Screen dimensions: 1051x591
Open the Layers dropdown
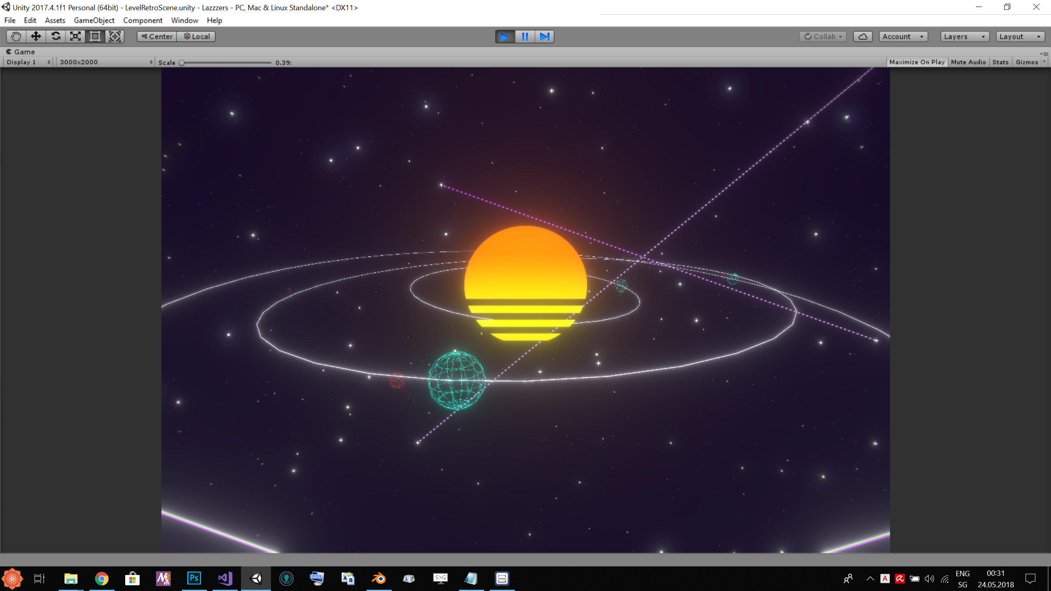964,37
